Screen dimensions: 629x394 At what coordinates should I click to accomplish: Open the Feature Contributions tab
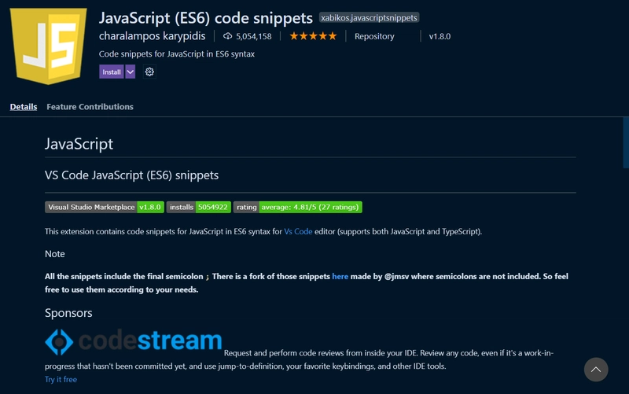point(90,107)
